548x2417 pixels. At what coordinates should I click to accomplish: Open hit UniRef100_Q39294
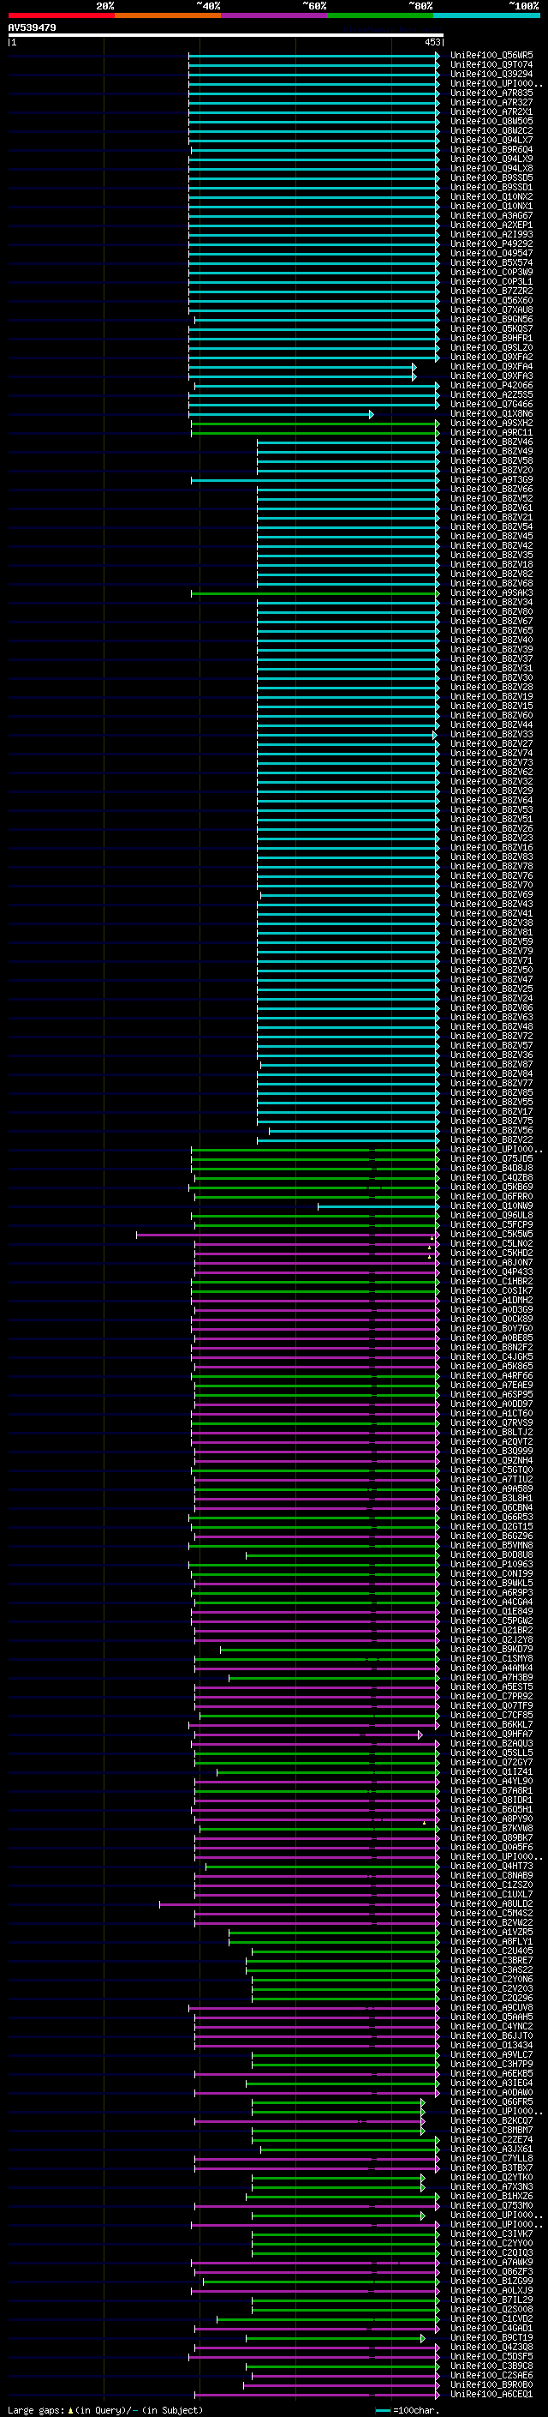pyautogui.click(x=491, y=74)
